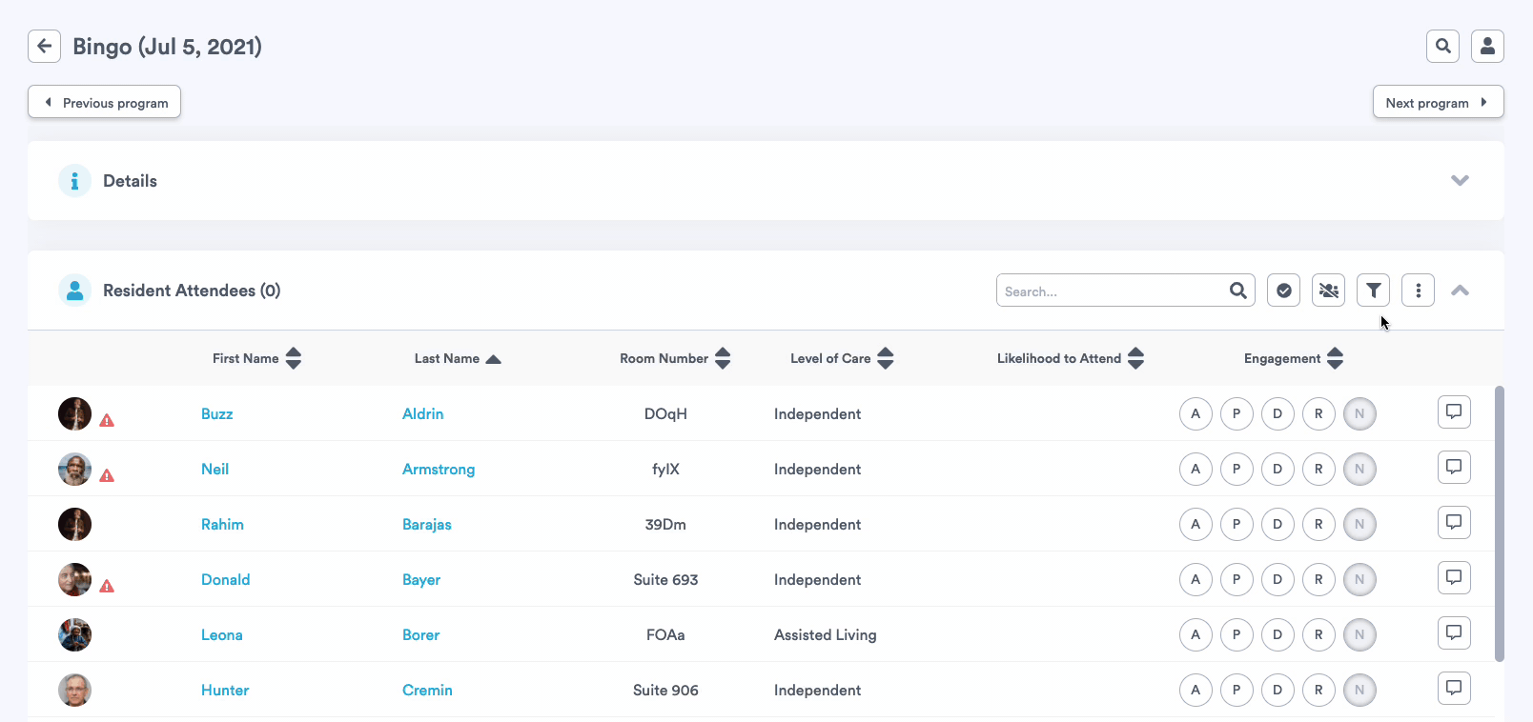Open comment icon for Neil Armstrong
Viewport: 1533px width, 722px height.
1454,468
